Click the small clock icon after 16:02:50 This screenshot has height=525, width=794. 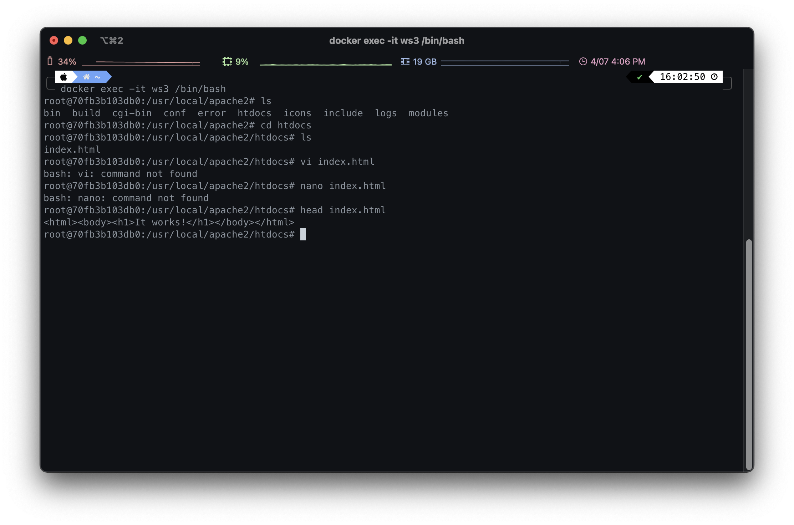[x=714, y=77]
